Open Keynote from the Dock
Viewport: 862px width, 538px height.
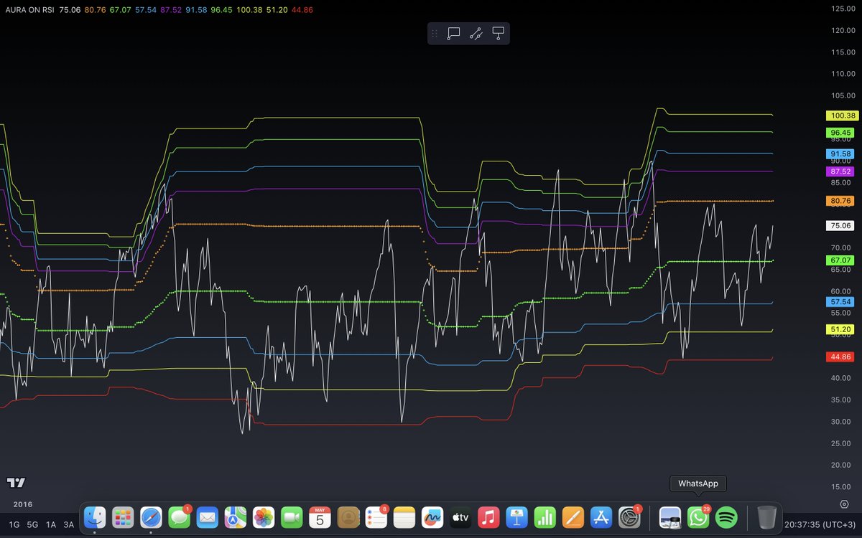click(x=517, y=516)
